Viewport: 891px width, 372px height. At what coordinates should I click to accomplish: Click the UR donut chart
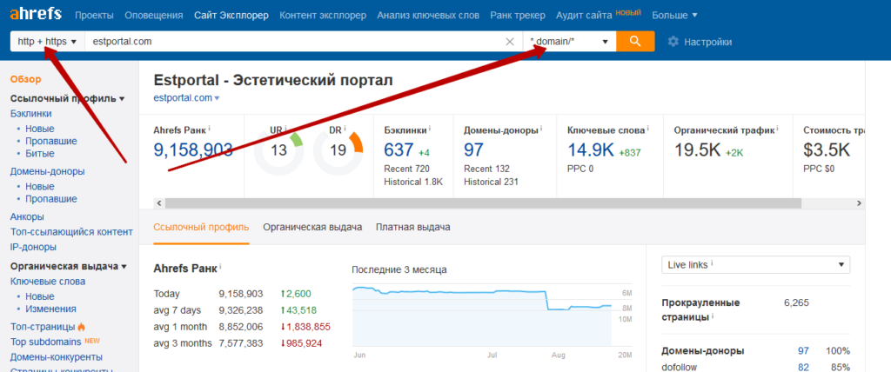click(x=278, y=149)
